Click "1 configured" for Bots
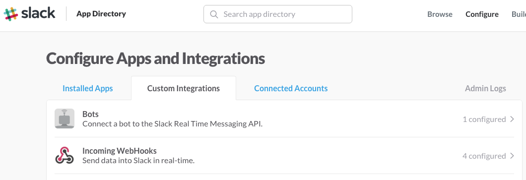 (484, 120)
